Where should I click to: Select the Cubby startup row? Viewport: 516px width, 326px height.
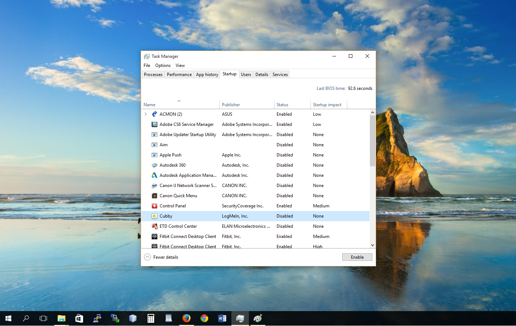point(219,216)
